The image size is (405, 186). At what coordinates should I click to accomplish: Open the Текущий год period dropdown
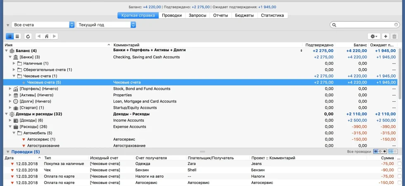coord(106,25)
